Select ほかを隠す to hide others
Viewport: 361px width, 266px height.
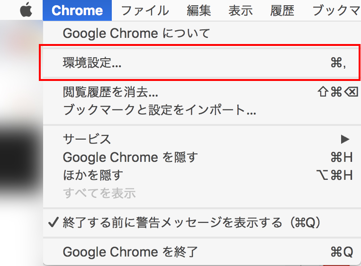tap(93, 175)
